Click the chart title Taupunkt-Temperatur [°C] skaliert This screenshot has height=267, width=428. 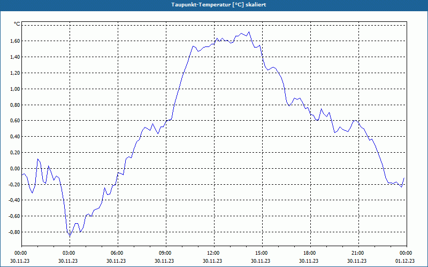point(219,5)
